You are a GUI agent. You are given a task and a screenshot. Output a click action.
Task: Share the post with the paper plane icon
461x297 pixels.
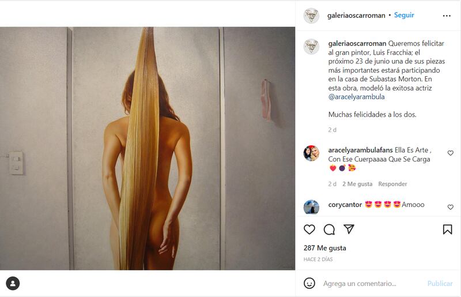click(349, 229)
